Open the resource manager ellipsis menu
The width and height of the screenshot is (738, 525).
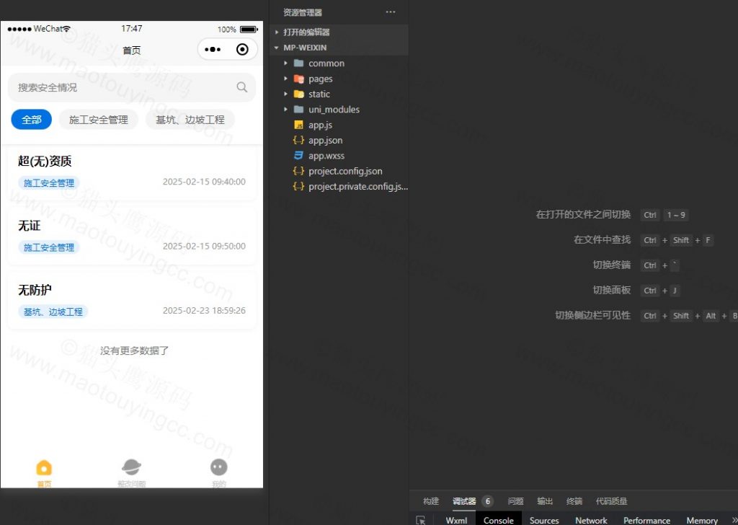(391, 12)
